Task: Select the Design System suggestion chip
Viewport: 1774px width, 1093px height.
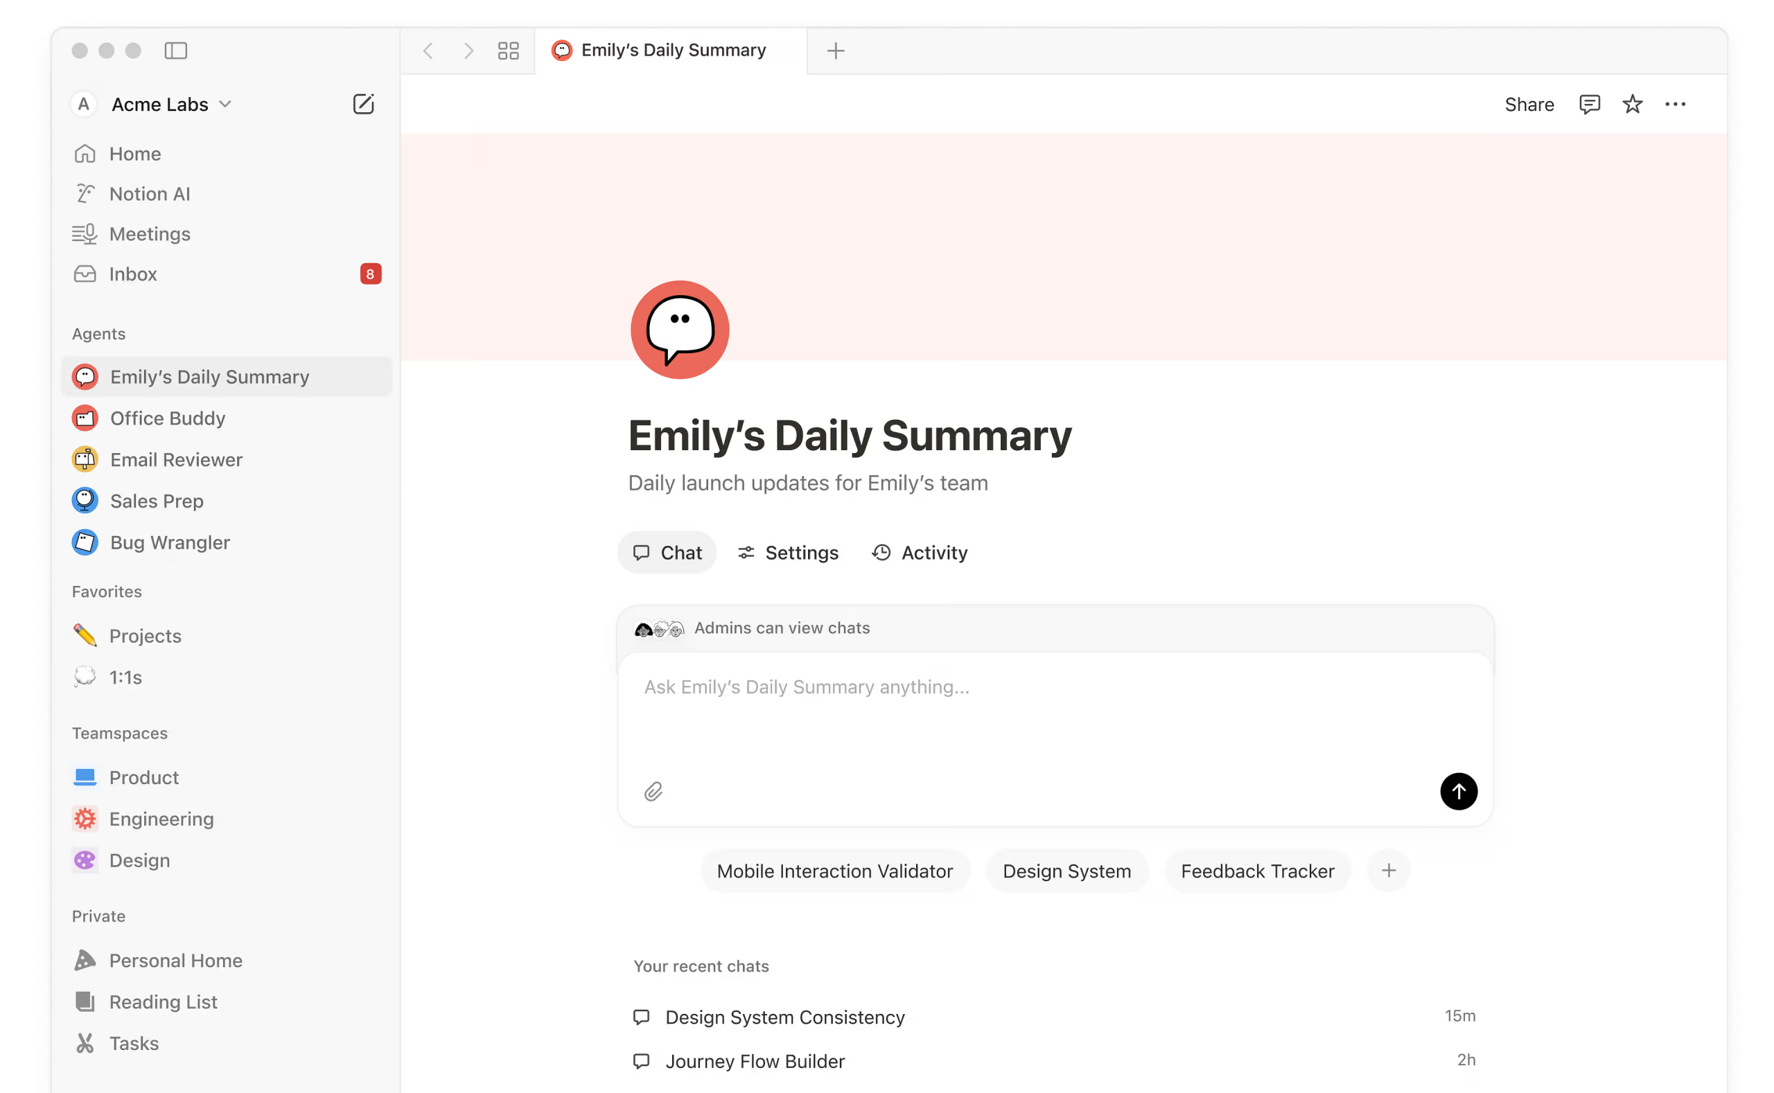Action: click(x=1066, y=871)
